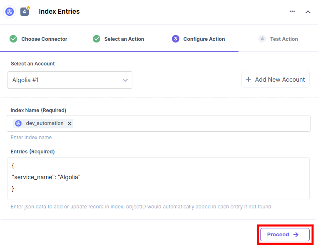Viewport: 318px width, 248px height.
Task: Go to Select an Action step
Action: pos(119,39)
